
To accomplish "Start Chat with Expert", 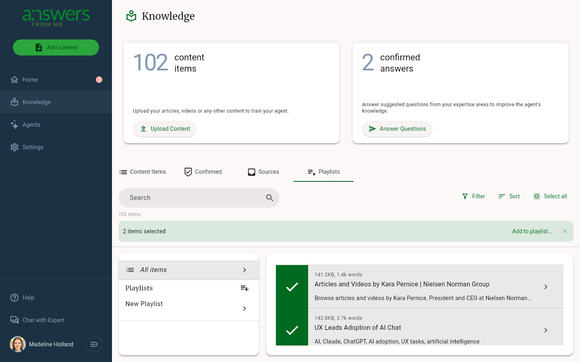I will tap(56, 320).
